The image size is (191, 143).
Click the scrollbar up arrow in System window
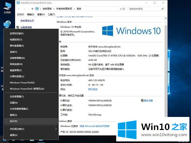[166, 18]
